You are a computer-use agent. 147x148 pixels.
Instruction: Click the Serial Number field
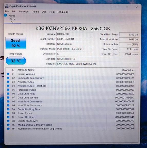(x=75, y=39)
